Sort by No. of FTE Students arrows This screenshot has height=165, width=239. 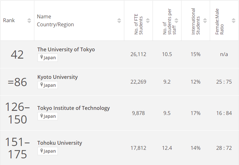(x=148, y=21)
